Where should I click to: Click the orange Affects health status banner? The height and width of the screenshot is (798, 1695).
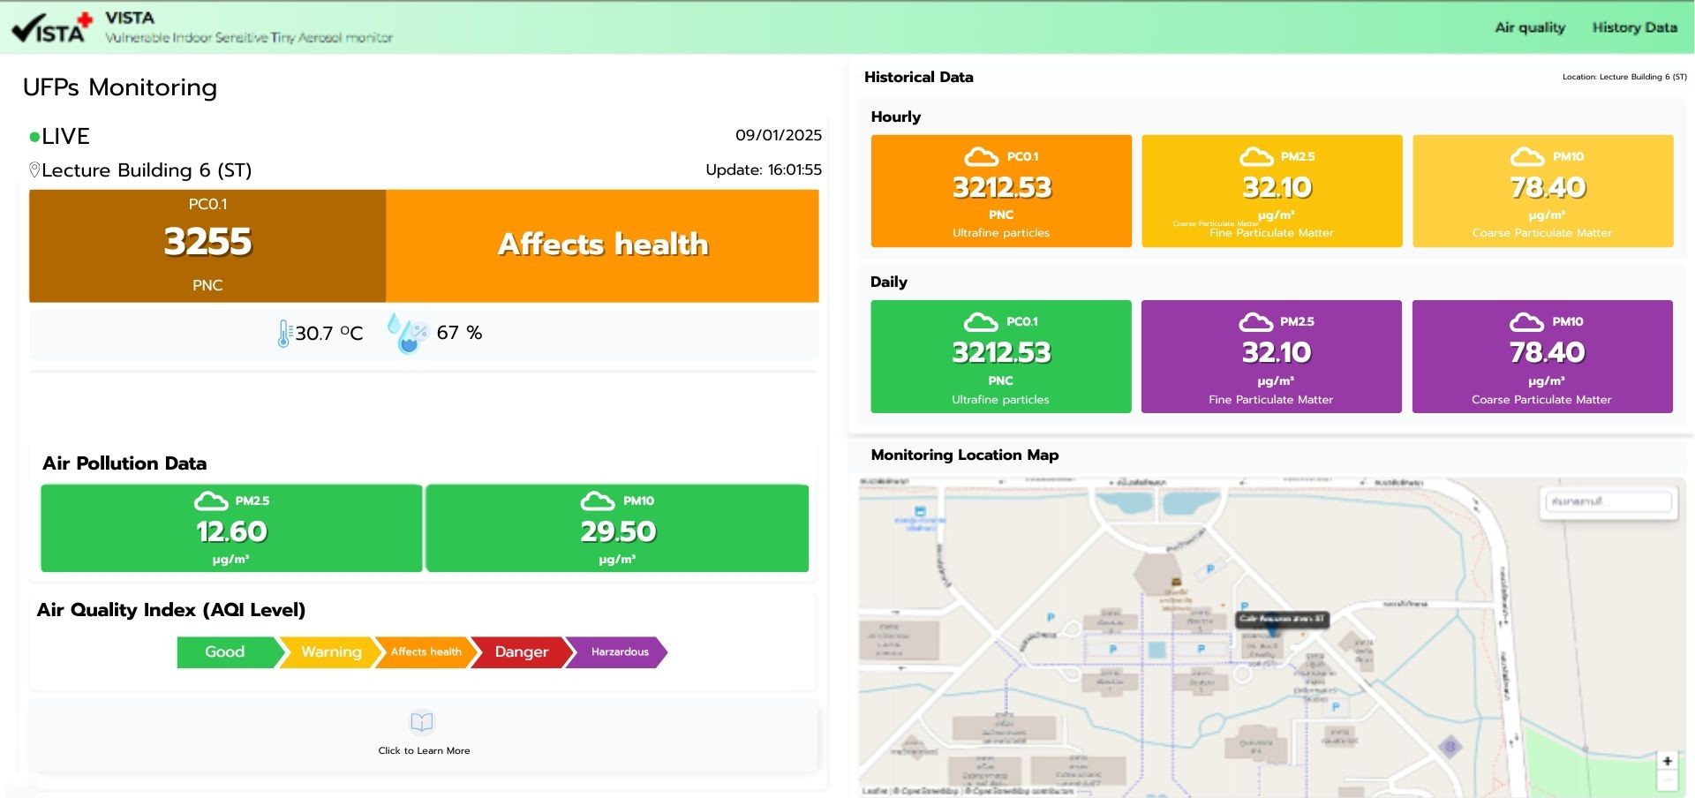[x=602, y=245]
